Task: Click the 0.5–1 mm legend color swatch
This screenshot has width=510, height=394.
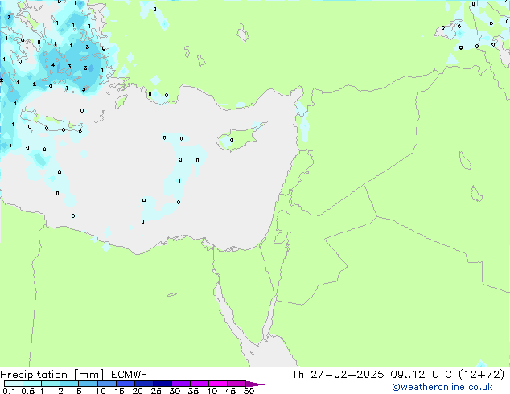Action: [32, 384]
